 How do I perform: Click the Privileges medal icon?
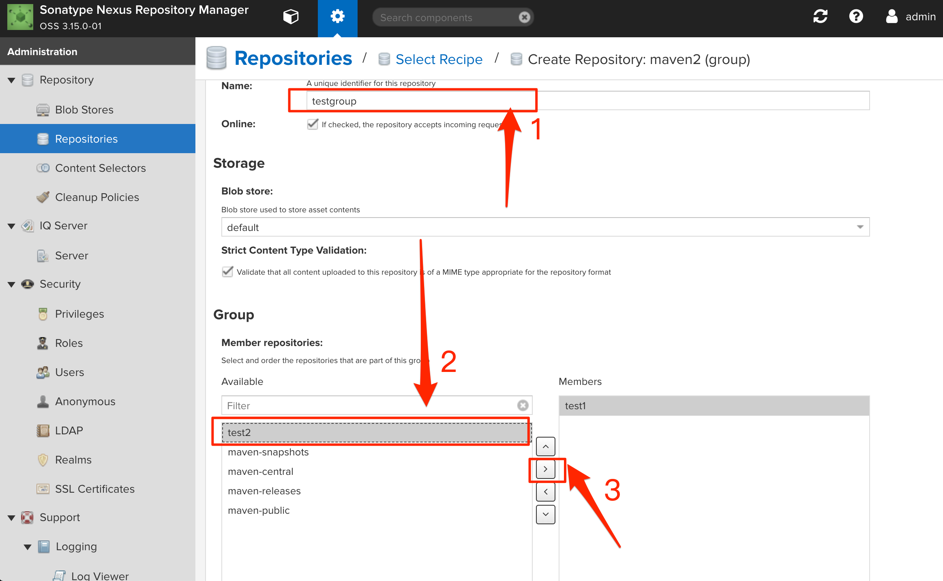[x=43, y=314]
